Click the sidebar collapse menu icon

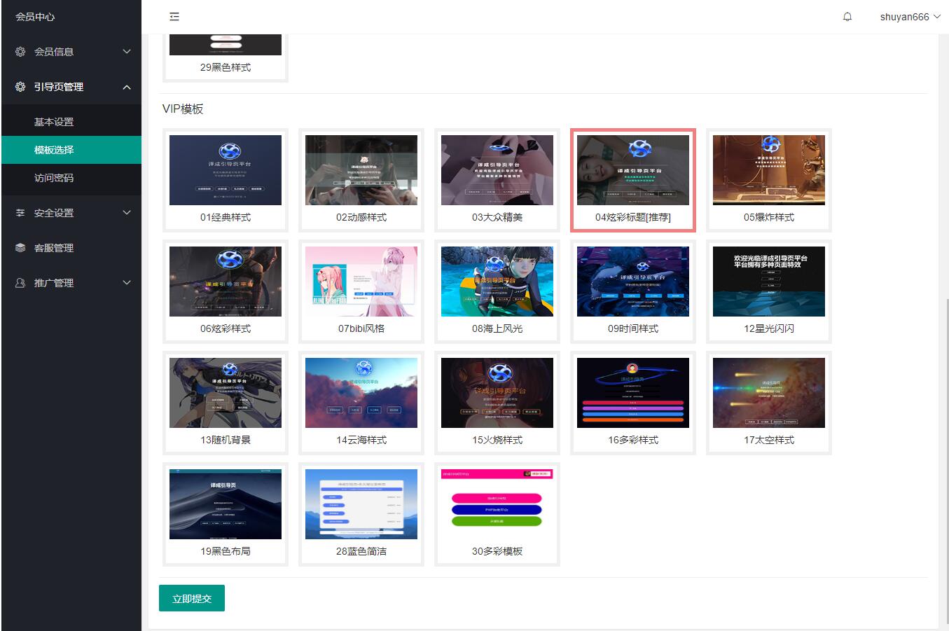coord(174,17)
